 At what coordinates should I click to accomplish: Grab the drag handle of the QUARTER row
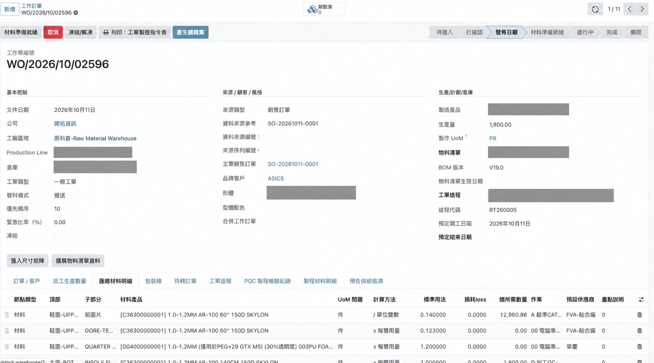point(7,347)
